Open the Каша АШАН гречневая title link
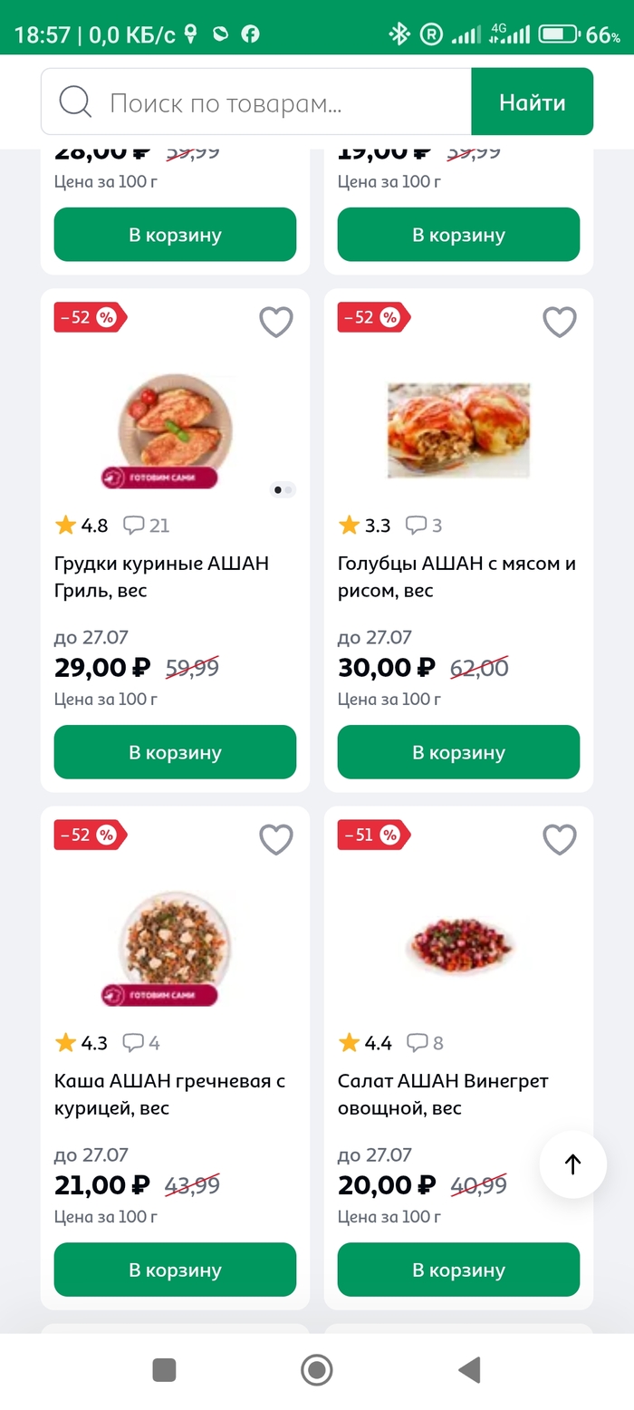The height and width of the screenshot is (1410, 634). click(169, 1094)
